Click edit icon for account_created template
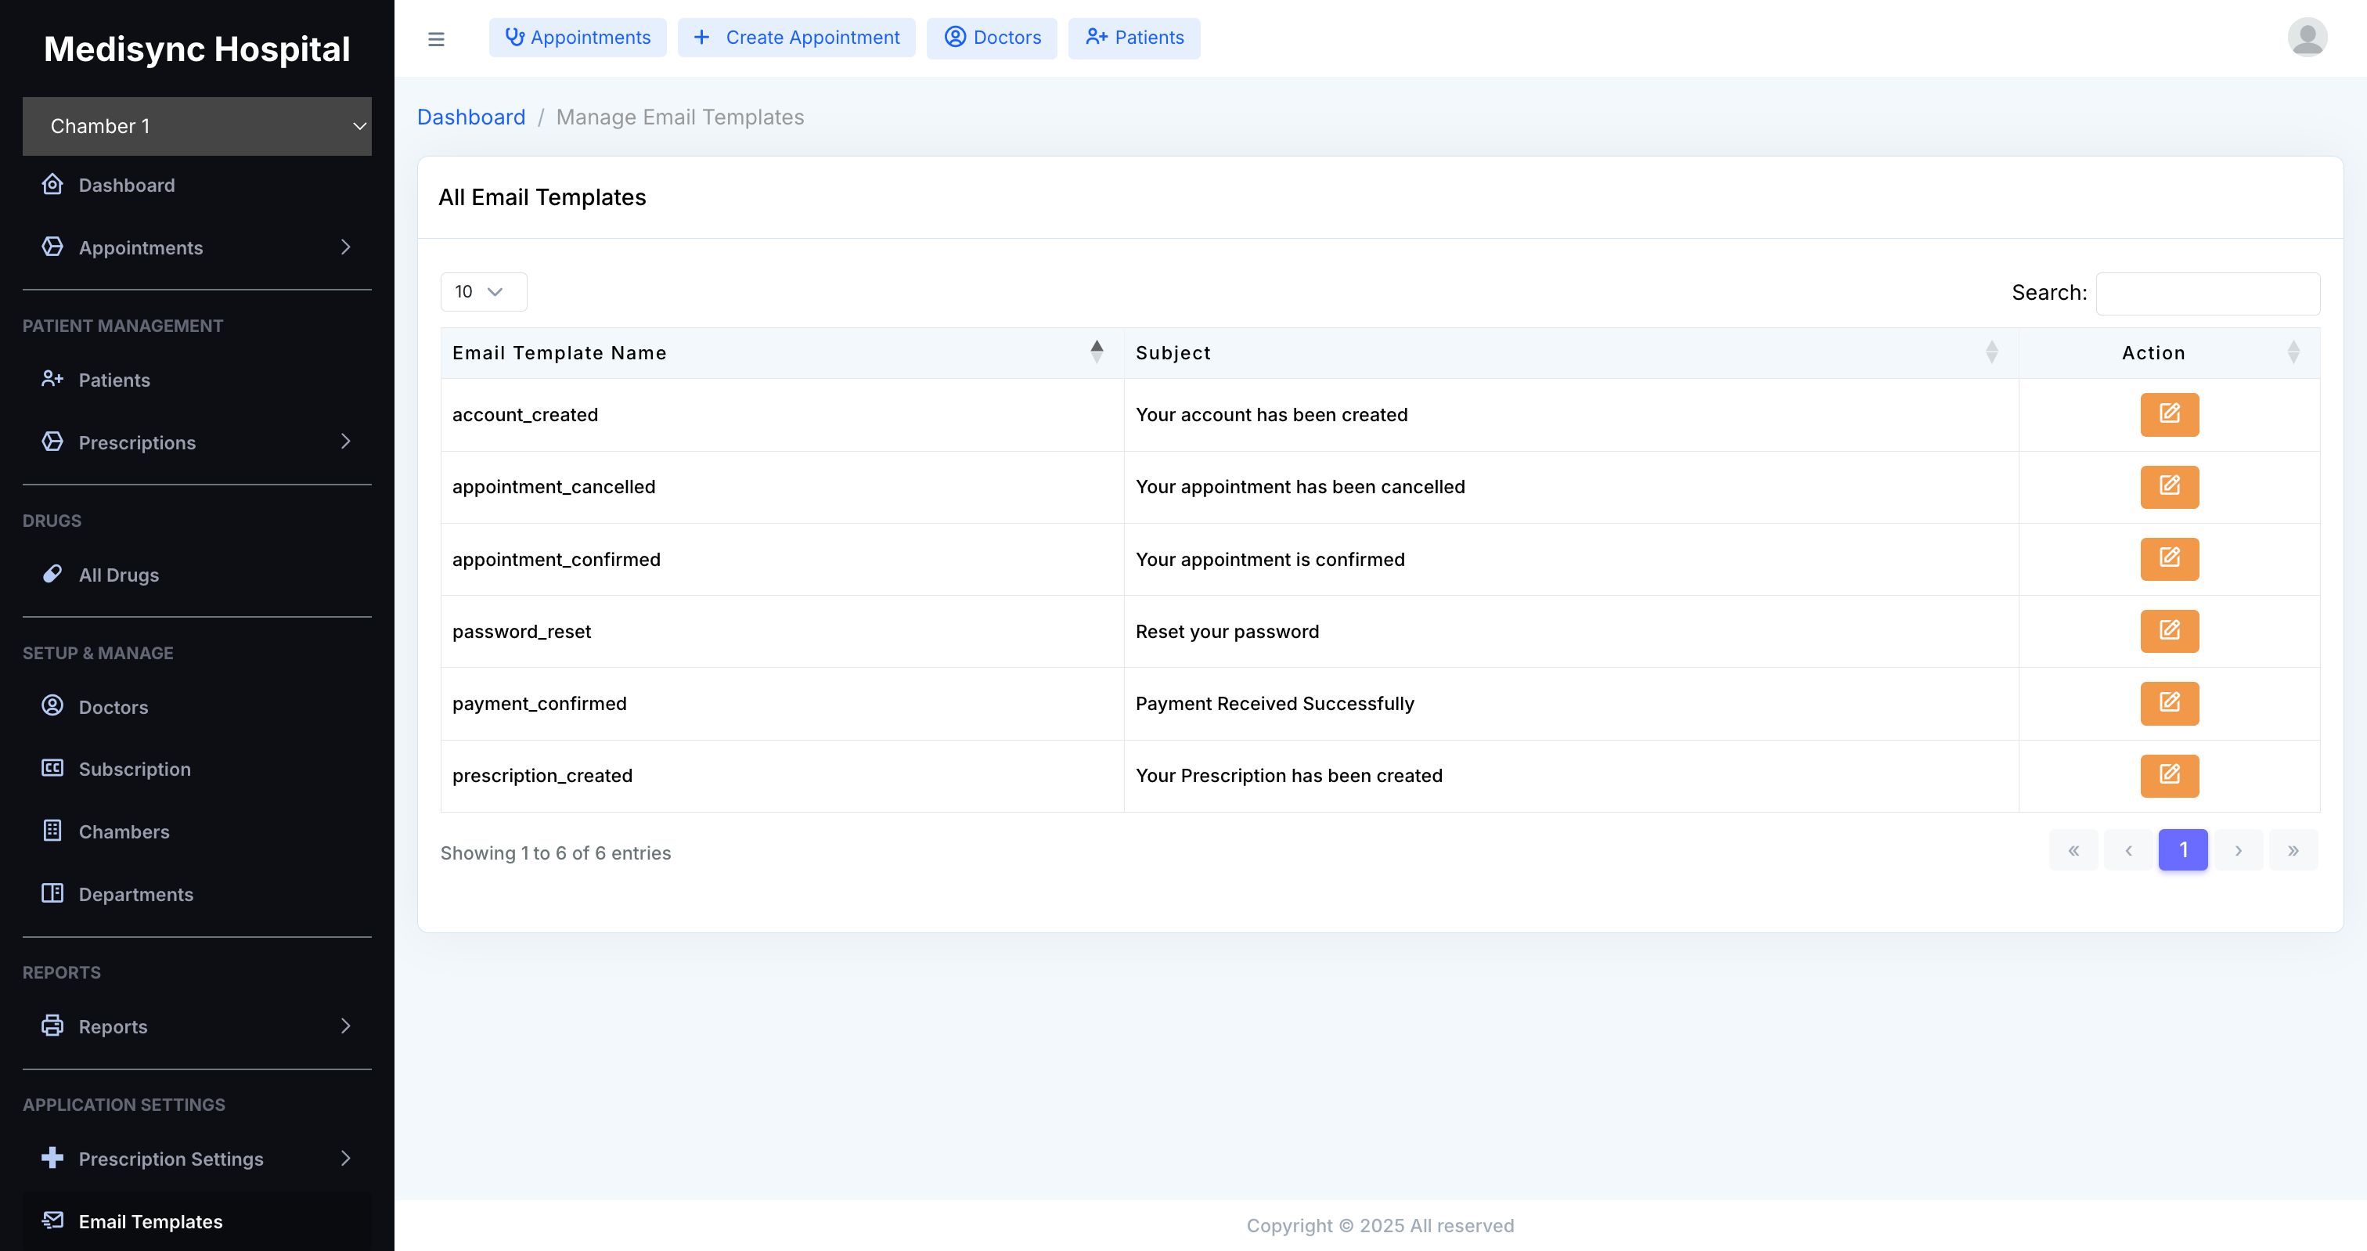Viewport: 2367px width, 1251px height. point(2168,415)
